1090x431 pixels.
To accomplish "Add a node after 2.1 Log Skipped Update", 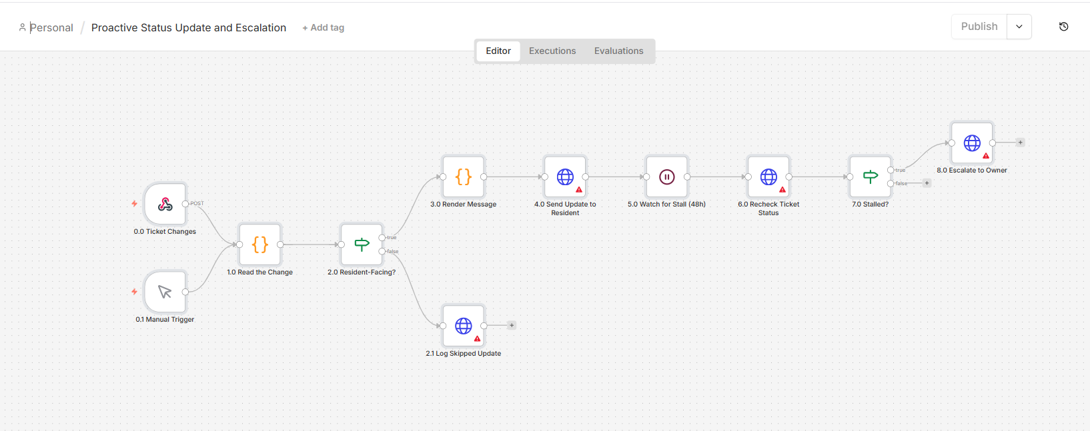I will 512,326.
